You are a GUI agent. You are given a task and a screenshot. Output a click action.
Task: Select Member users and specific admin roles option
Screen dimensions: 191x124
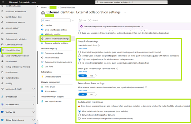click(79, 56)
